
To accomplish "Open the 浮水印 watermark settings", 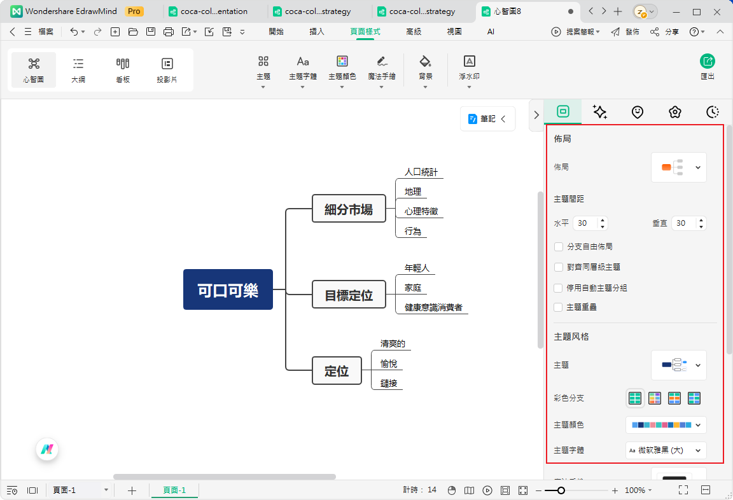I will tap(469, 69).
